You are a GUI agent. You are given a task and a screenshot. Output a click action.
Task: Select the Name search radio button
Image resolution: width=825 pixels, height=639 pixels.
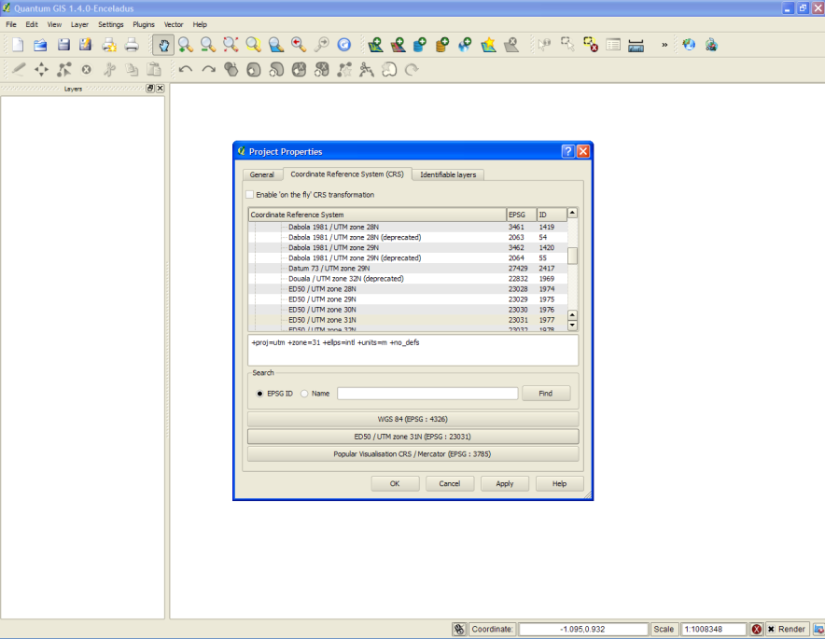(304, 394)
